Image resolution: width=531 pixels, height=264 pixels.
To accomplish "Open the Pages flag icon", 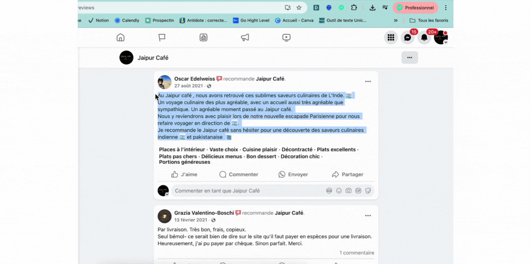I will [x=162, y=37].
